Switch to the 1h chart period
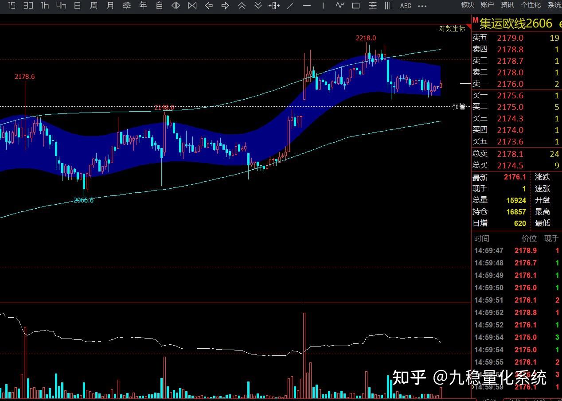562x401 pixels. (x=45, y=5)
